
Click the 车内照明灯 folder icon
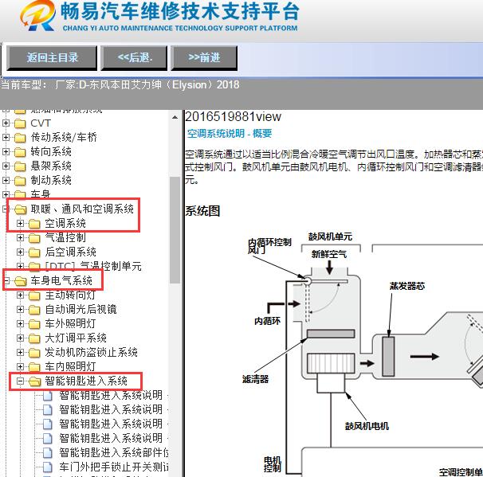click(x=34, y=367)
